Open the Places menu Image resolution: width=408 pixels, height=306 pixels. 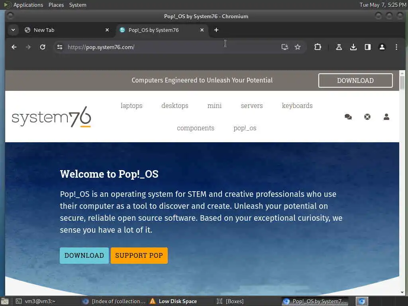[x=56, y=5]
